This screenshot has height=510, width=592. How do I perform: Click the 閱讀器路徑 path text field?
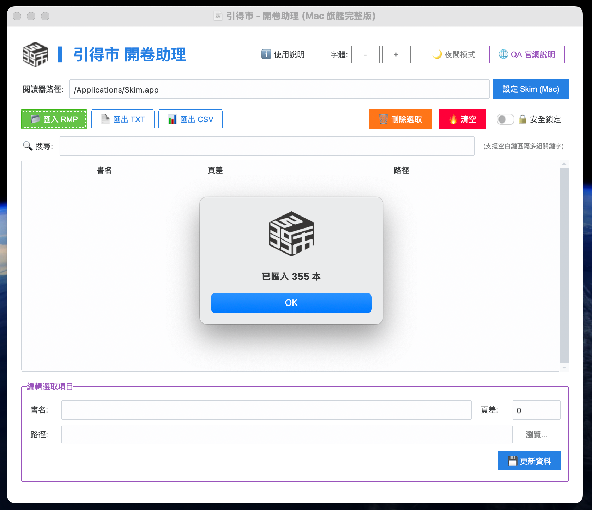tap(279, 89)
